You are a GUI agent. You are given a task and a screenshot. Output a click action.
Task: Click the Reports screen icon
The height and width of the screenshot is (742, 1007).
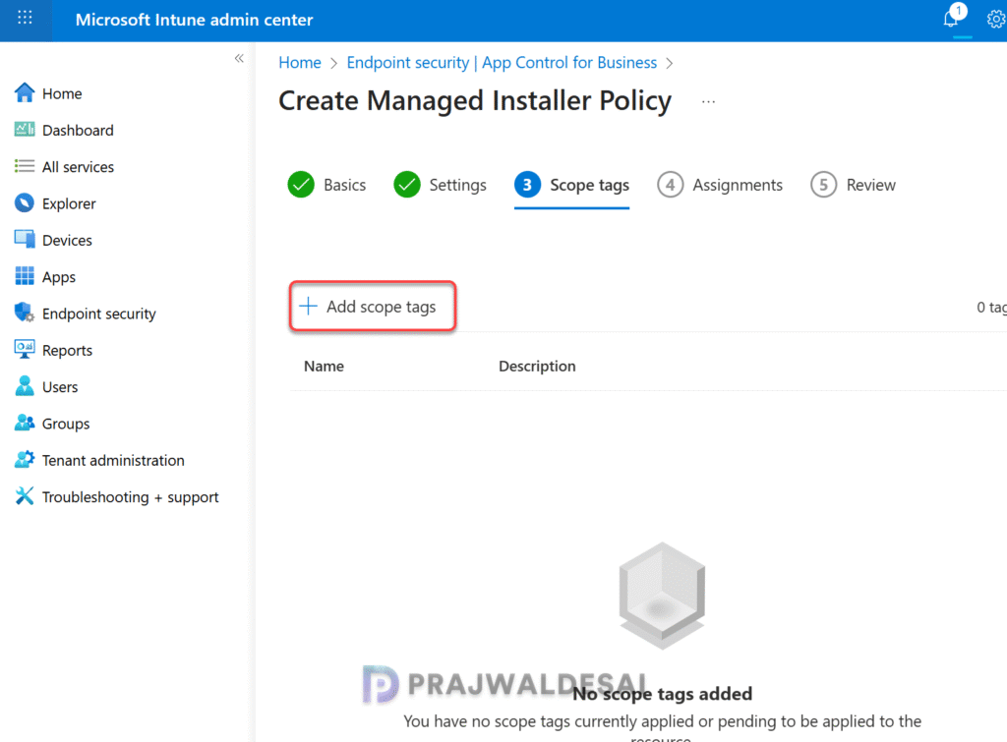[x=25, y=349]
